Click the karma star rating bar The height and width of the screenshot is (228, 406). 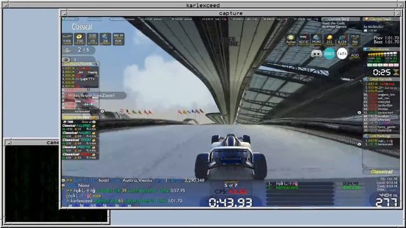[383, 54]
